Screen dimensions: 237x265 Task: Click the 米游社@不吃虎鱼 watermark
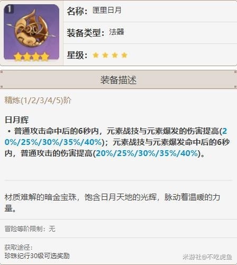click(x=207, y=257)
